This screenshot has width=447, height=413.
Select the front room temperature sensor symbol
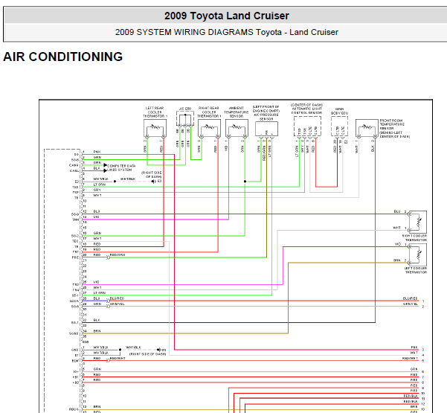pyautogui.click(x=367, y=128)
